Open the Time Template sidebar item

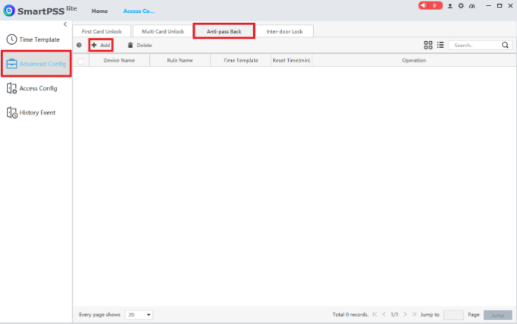(33, 40)
